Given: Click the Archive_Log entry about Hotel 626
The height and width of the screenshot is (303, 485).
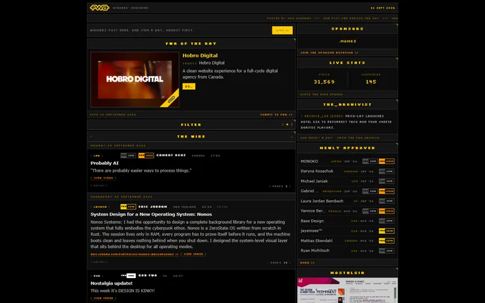Looking at the screenshot, I should pos(347,122).
